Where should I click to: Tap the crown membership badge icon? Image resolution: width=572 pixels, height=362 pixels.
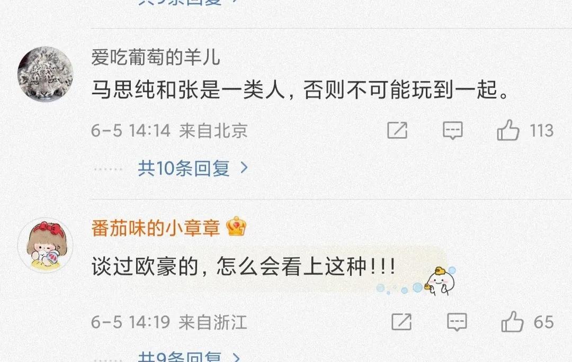[236, 227]
